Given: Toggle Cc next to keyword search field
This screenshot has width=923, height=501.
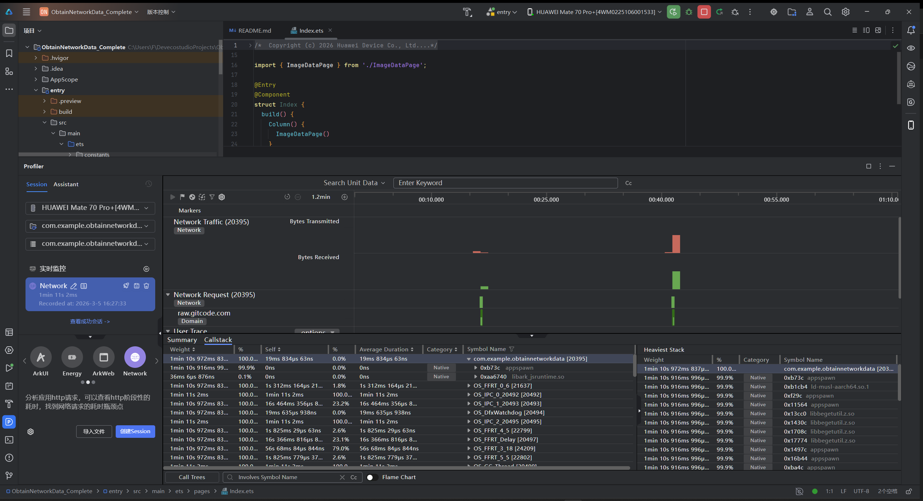Looking at the screenshot, I should click(x=628, y=183).
